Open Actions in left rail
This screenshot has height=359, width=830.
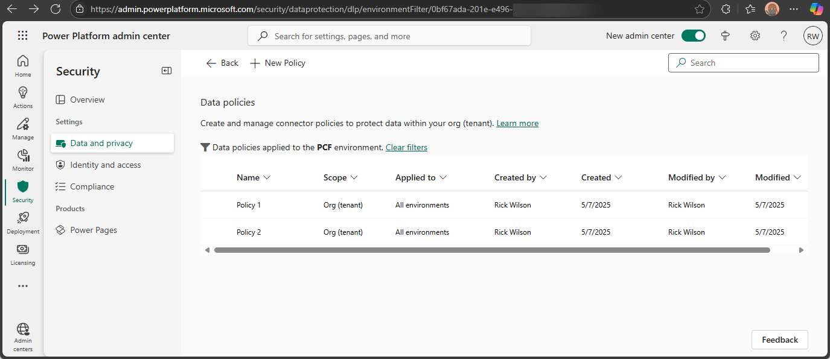point(23,97)
